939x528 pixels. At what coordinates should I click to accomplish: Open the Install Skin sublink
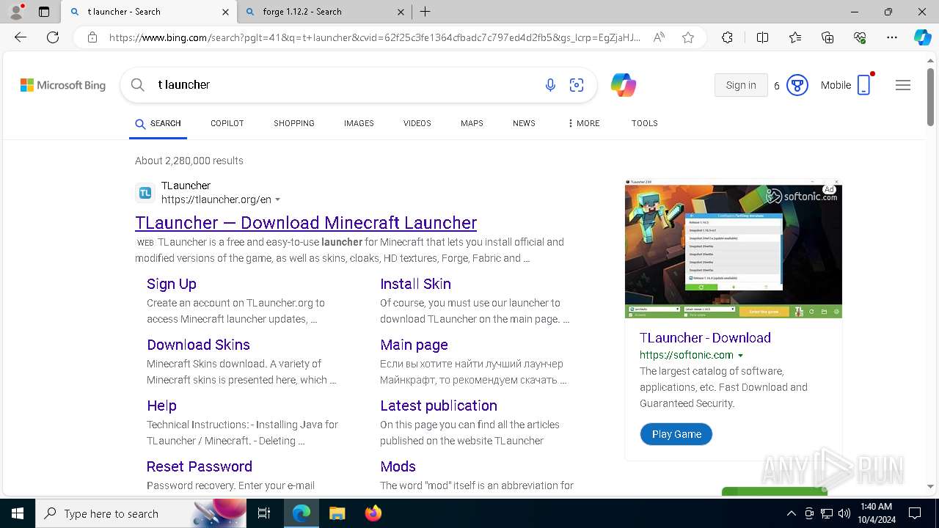[415, 284]
